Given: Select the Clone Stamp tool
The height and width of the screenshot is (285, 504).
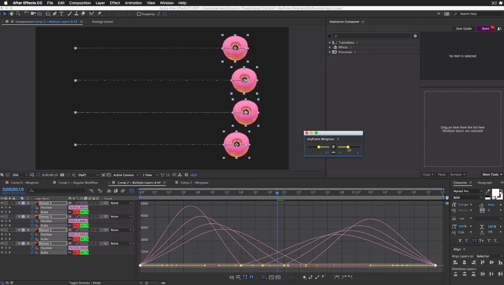Looking at the screenshot, I should 76,14.
